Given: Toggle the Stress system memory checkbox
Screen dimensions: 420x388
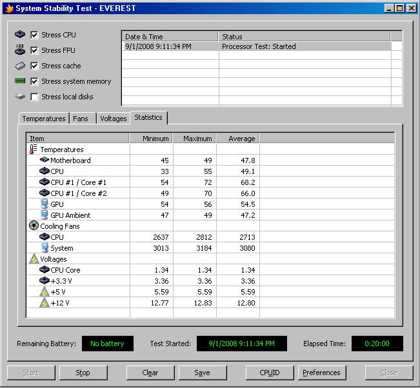Looking at the screenshot, I should pyautogui.click(x=34, y=81).
